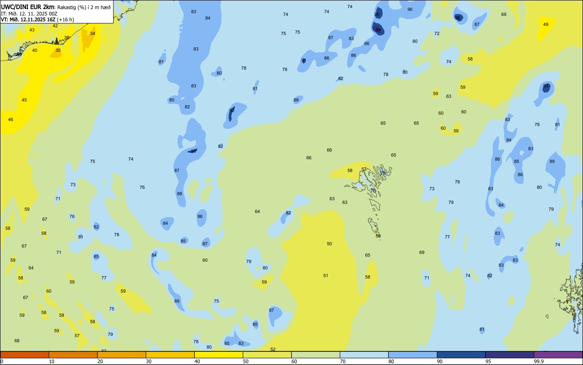The width and height of the screenshot is (583, 365).
Task: Click the '99.9' tick label on the color scale
Action: point(539,361)
